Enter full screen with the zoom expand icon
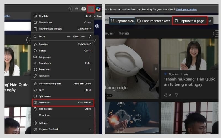The image size is (221, 138). tap(90, 36)
